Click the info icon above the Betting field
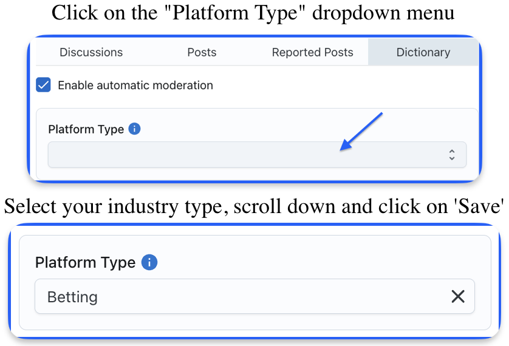 149,262
